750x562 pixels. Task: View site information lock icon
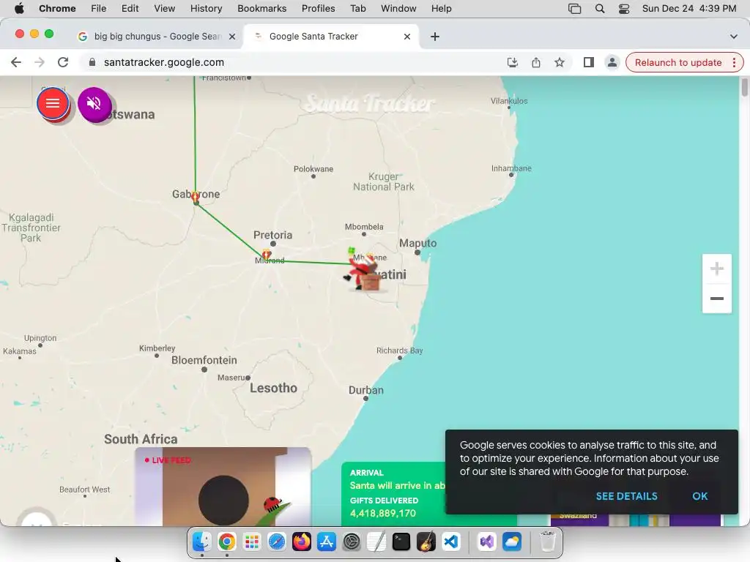click(92, 62)
